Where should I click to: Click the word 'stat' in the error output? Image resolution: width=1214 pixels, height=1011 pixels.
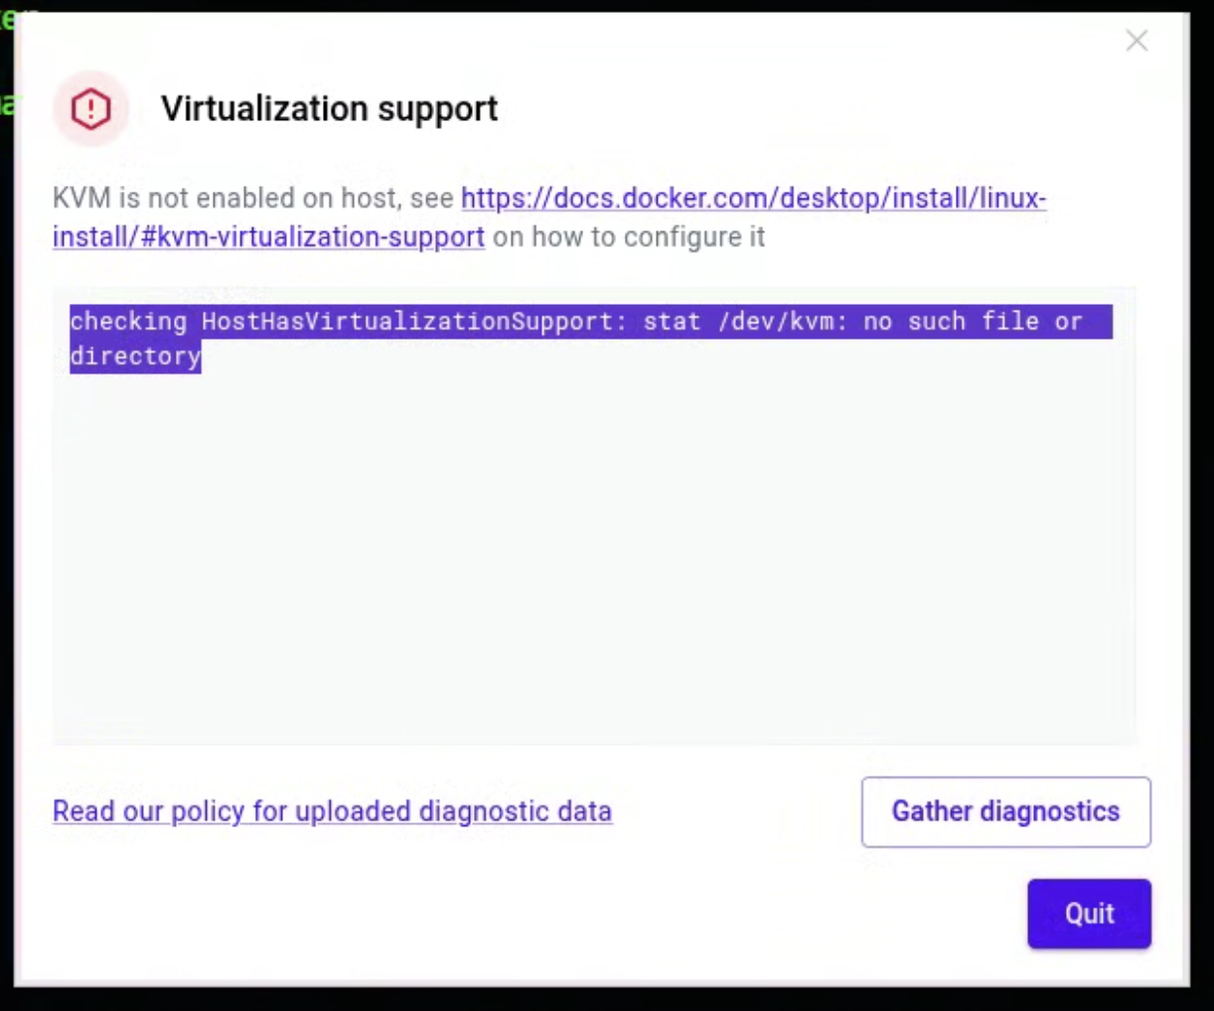[x=672, y=322]
